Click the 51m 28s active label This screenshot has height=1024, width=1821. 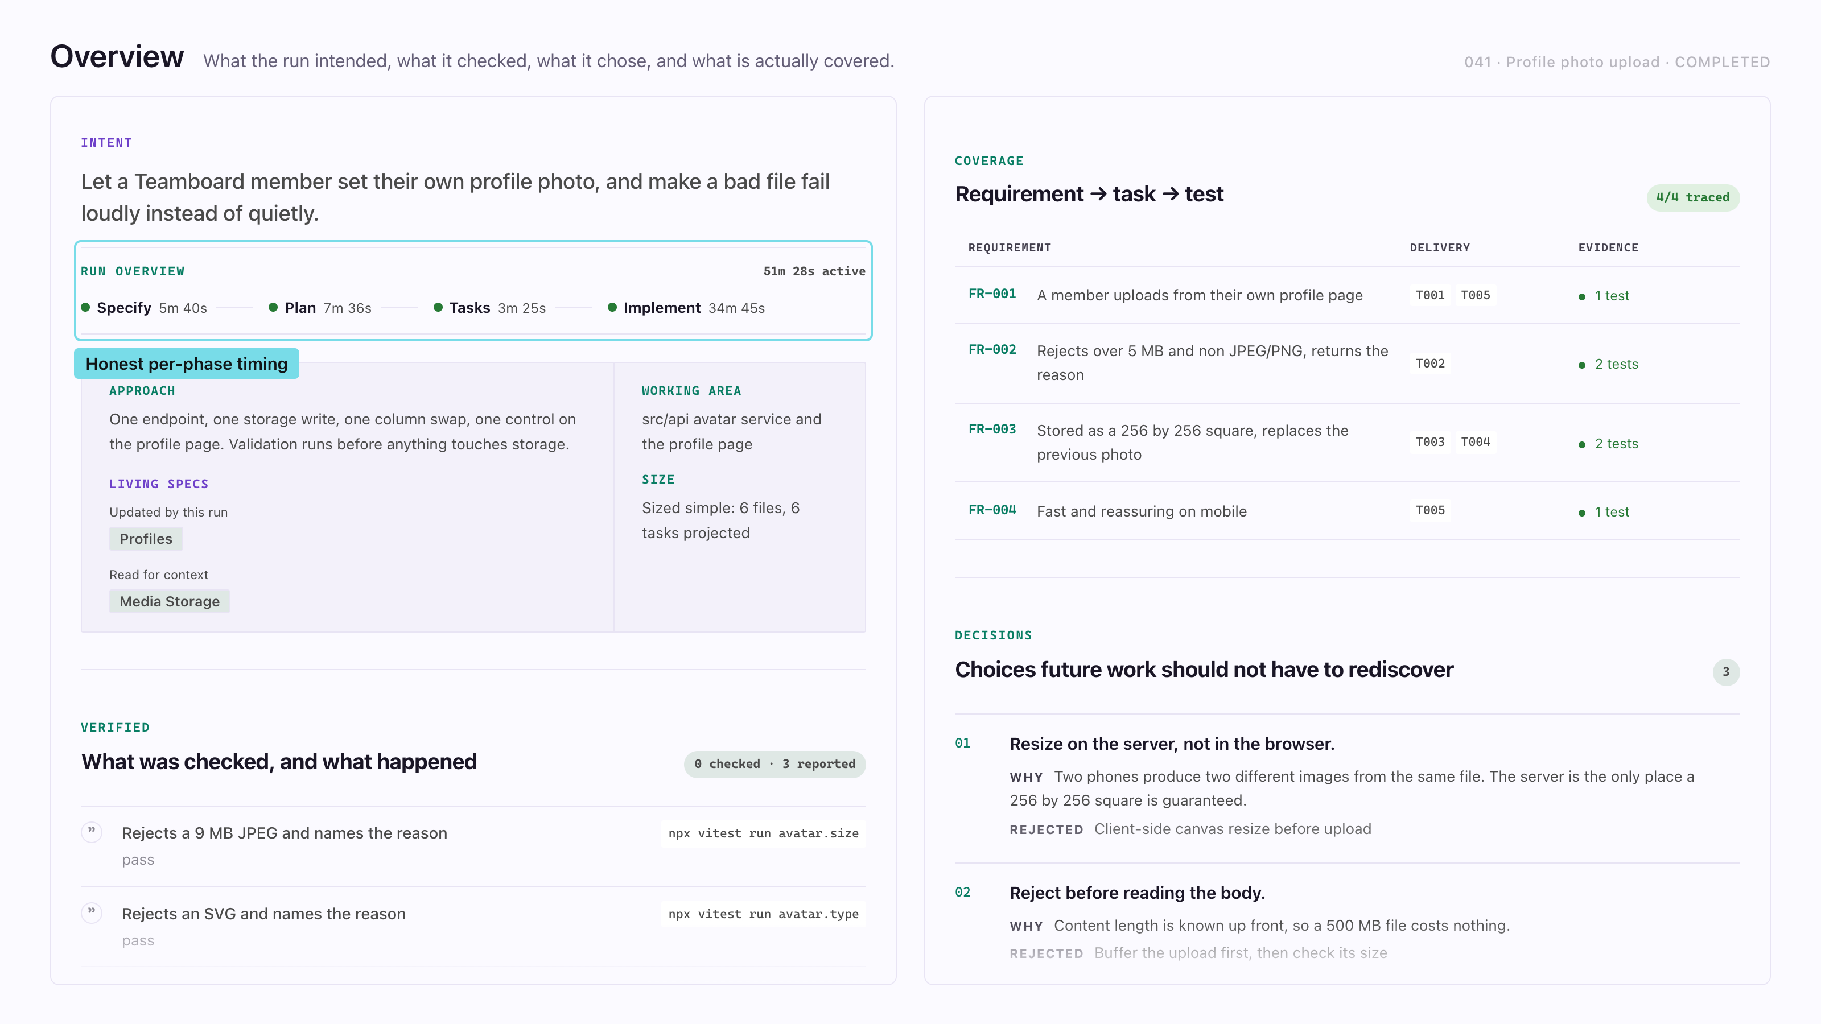[814, 271]
